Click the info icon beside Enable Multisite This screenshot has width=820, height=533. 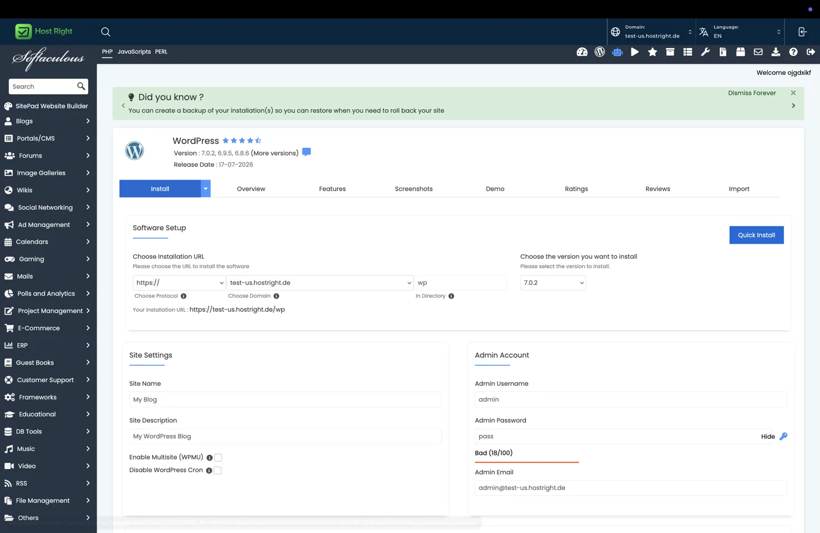click(209, 458)
